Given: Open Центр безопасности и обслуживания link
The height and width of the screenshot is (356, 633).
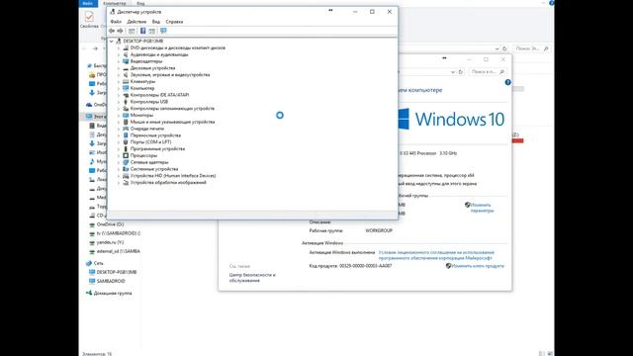Looking at the screenshot, I should tap(252, 277).
